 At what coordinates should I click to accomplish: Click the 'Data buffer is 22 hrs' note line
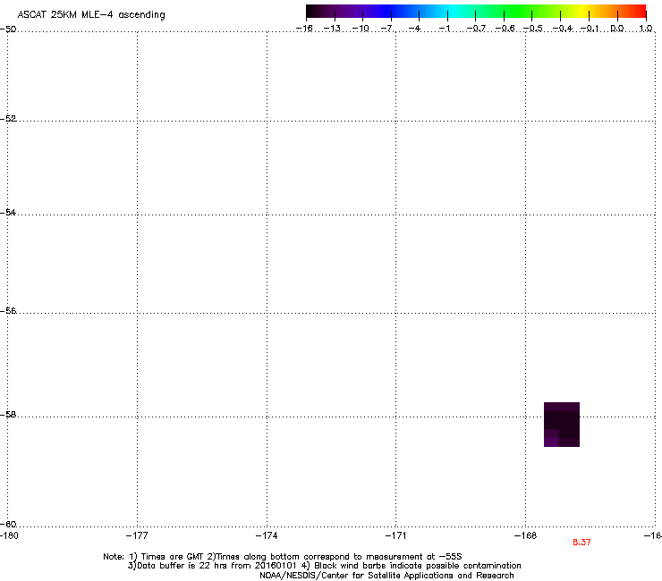point(324,566)
